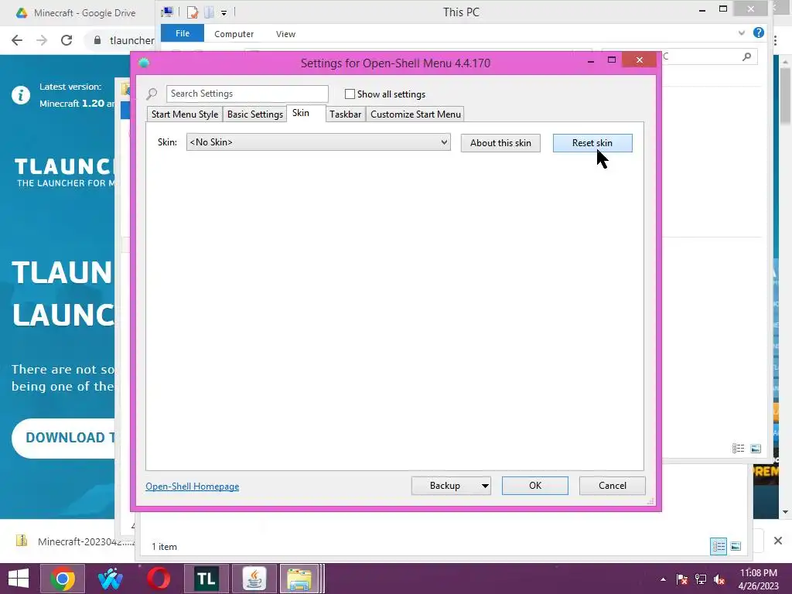The width and height of the screenshot is (792, 594).
Task: Open the Basic Settings tab
Action: point(254,114)
